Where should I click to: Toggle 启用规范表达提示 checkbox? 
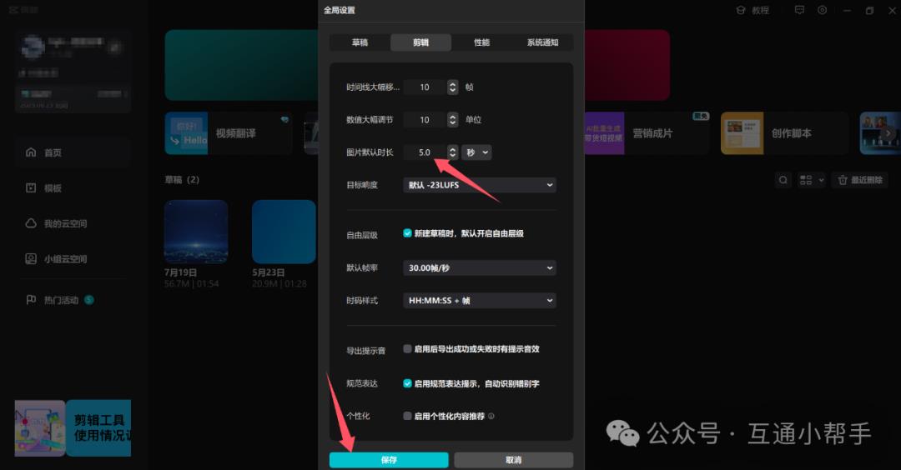[x=407, y=383]
